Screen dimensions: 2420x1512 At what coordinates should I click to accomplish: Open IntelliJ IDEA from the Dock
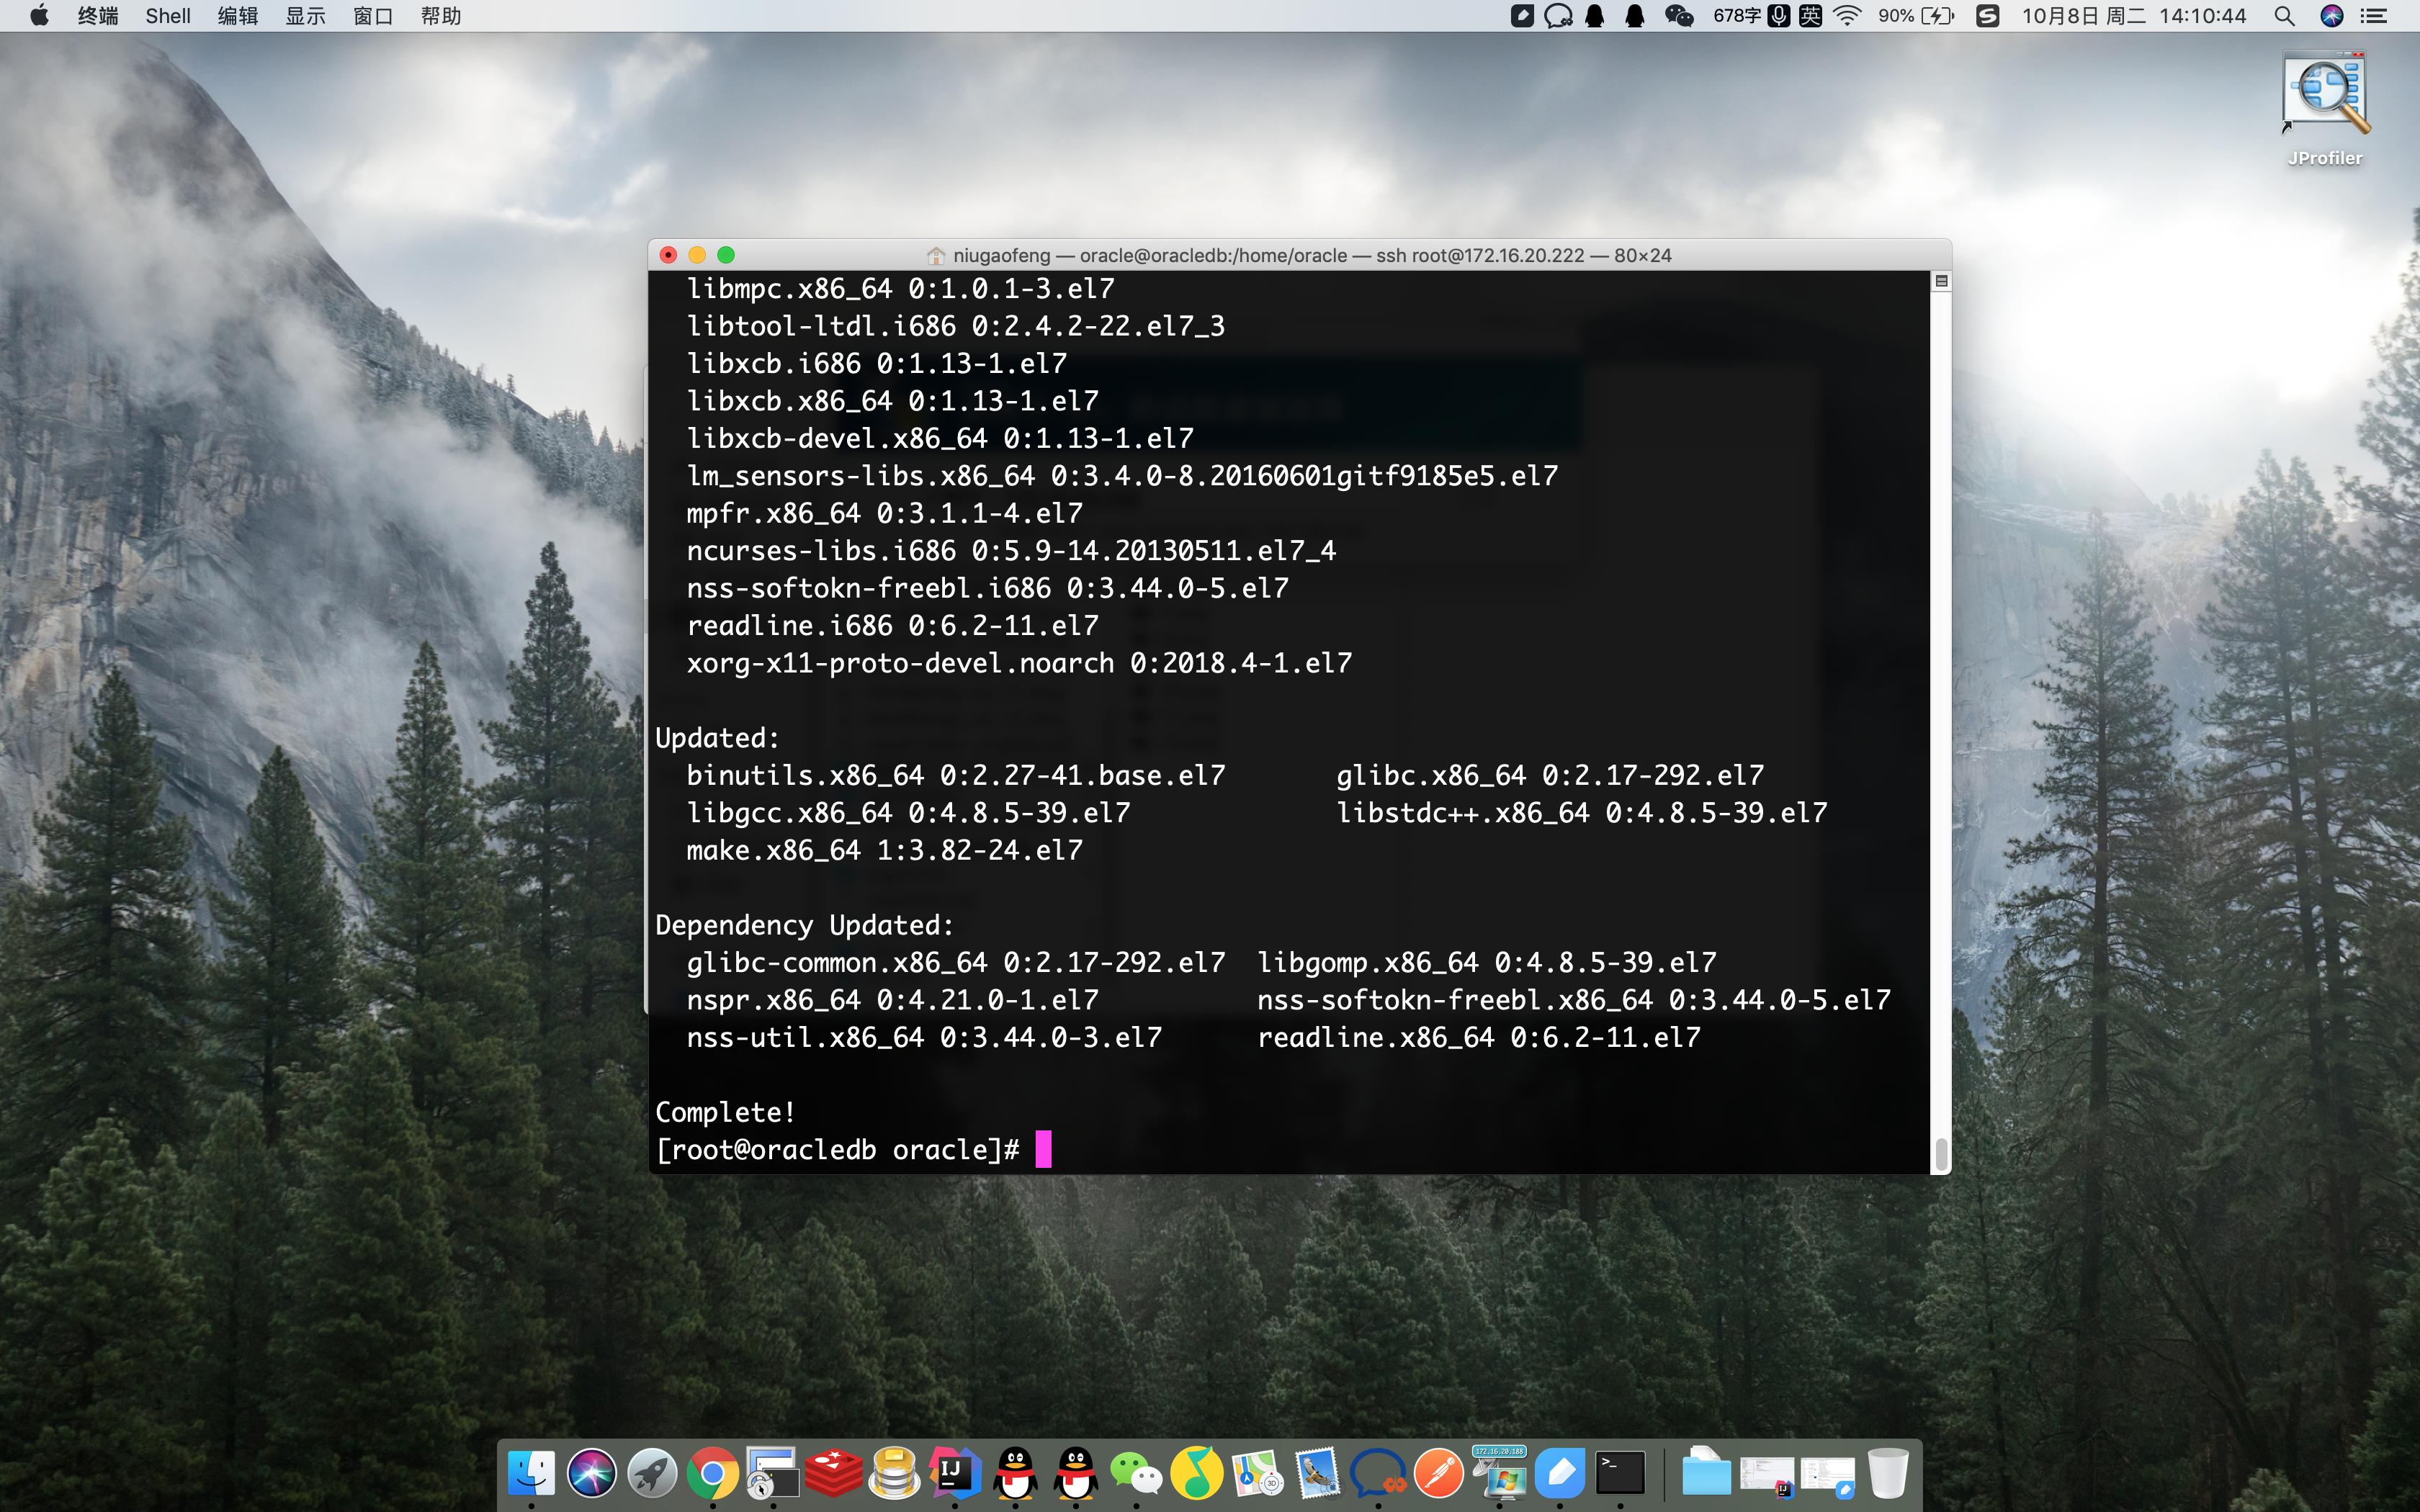pos(955,1472)
